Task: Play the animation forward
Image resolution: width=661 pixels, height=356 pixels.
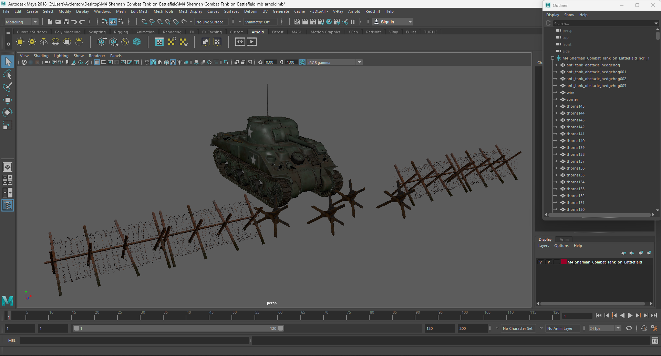Action: pyautogui.click(x=630, y=315)
